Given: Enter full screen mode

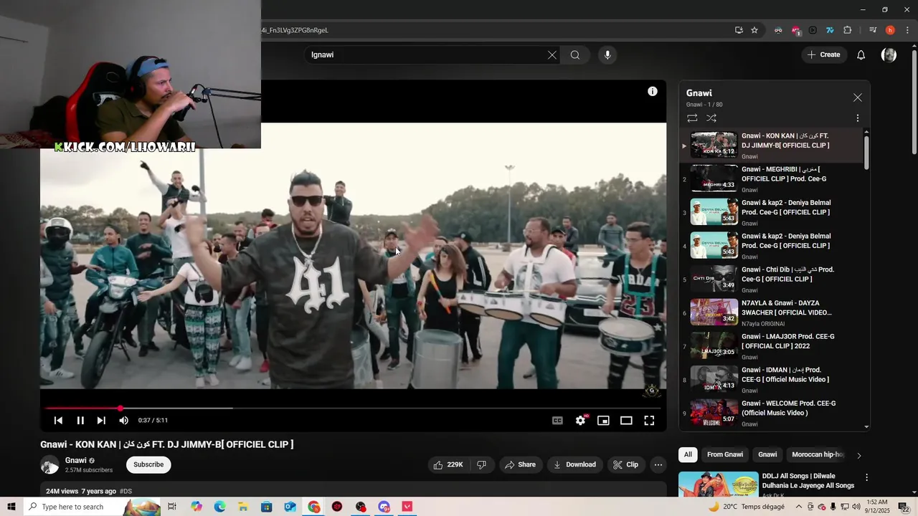Looking at the screenshot, I should (x=649, y=421).
